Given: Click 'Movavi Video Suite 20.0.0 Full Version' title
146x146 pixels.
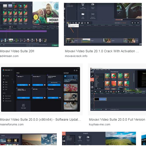Looking at the screenshot, I should pos(117,119).
